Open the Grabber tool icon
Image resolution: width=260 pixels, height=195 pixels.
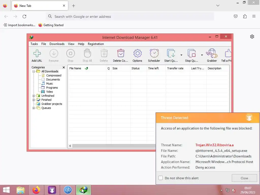[212, 53]
